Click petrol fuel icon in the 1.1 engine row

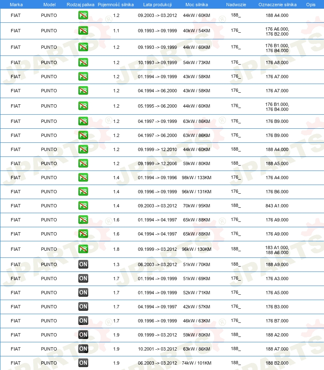click(83, 31)
